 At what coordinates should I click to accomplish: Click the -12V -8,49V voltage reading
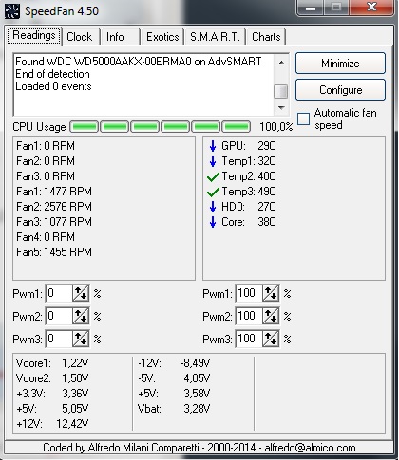pos(174,363)
